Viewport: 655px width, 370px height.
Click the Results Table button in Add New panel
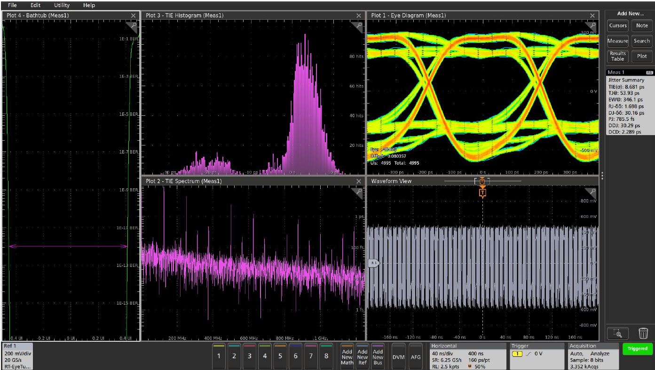tap(617, 56)
